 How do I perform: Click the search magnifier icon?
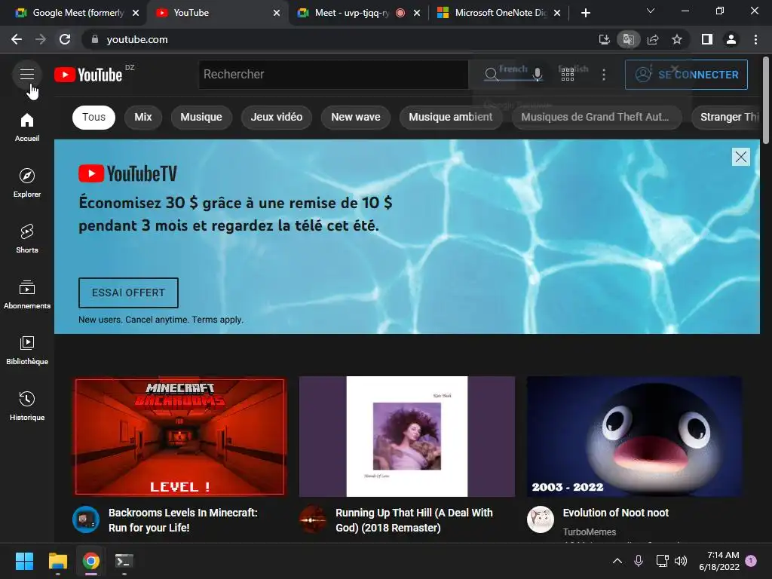pyautogui.click(x=491, y=75)
